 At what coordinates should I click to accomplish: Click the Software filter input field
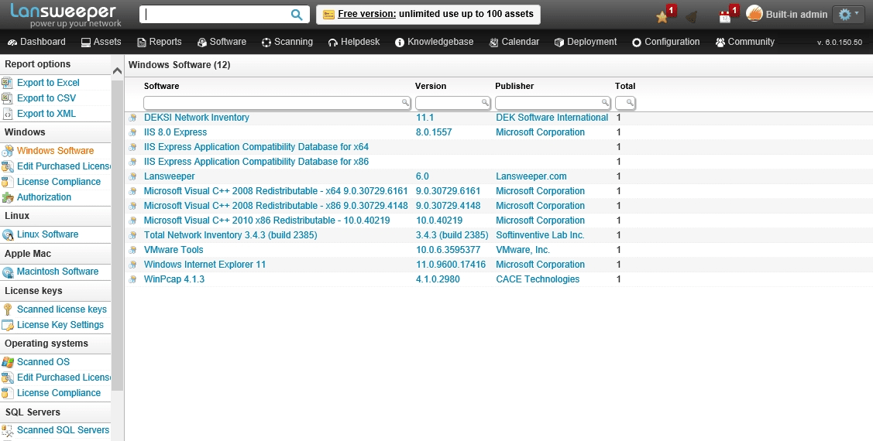point(277,103)
